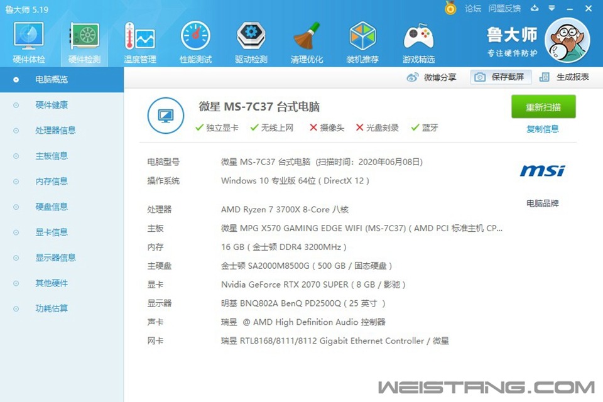
Task: Click the 保存截屏 screenshot button
Action: click(x=501, y=77)
